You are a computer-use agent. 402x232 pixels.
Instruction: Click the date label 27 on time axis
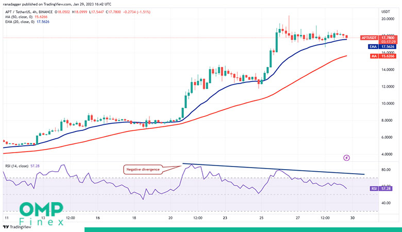pyautogui.click(x=298, y=218)
